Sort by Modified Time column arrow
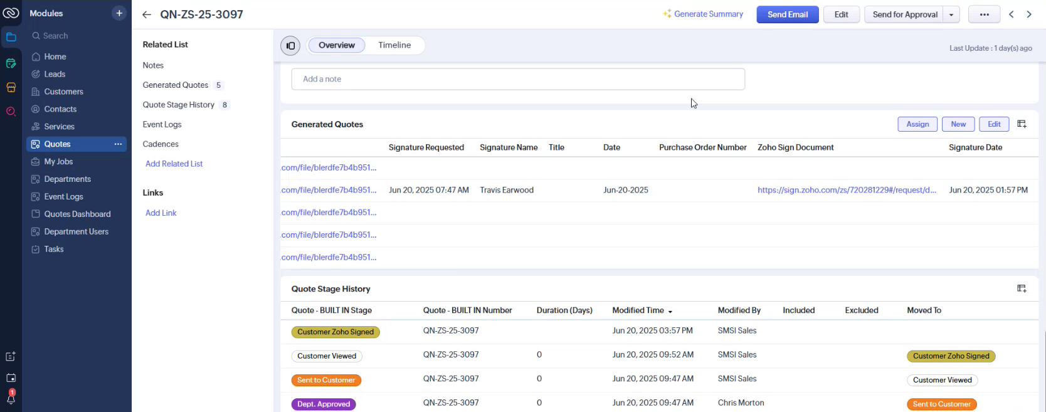The image size is (1046, 412). point(670,311)
